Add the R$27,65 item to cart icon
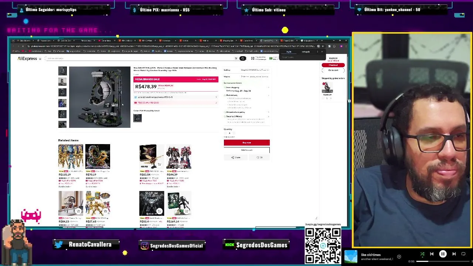The image size is (473, 266). 105,211
